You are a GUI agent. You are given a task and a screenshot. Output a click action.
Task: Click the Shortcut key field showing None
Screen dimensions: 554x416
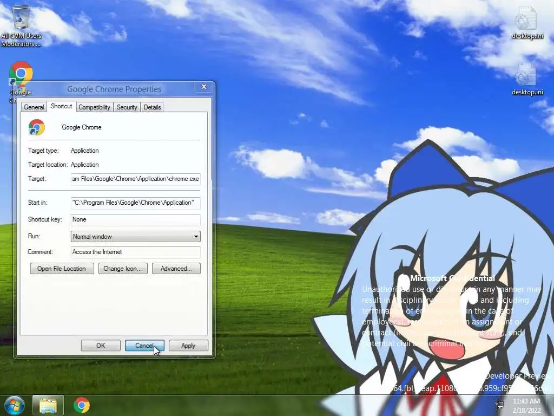point(136,220)
